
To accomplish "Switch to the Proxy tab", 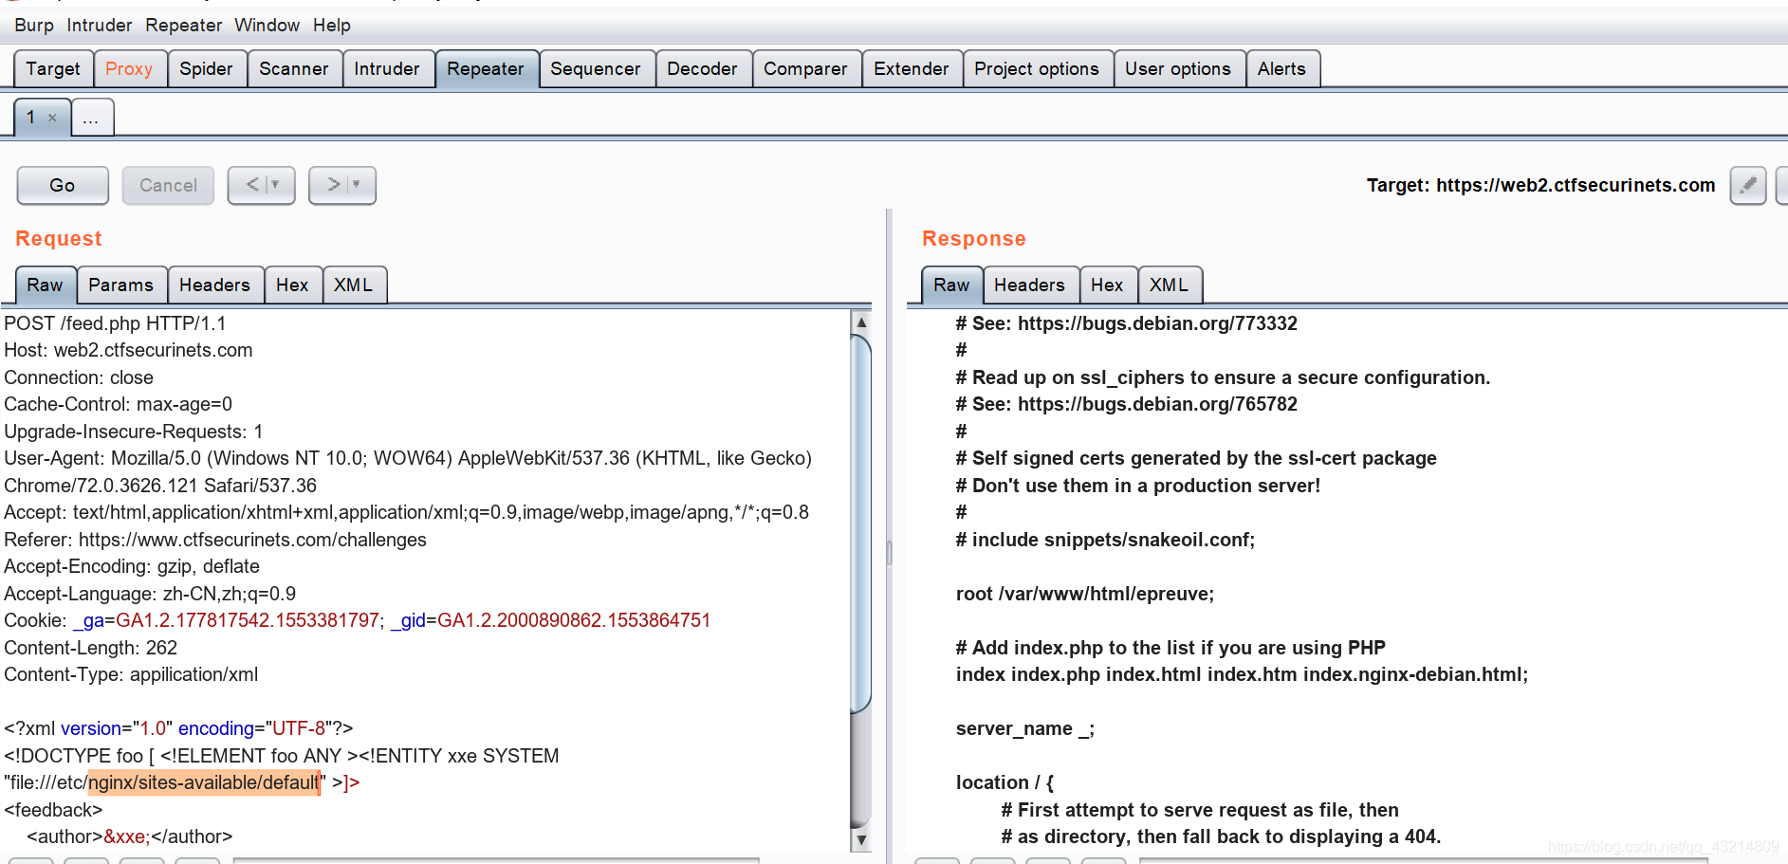I will [129, 69].
